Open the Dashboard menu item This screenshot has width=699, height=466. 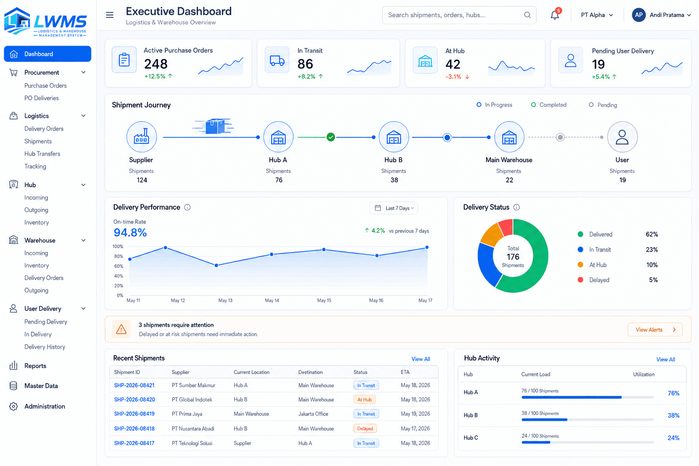47,54
